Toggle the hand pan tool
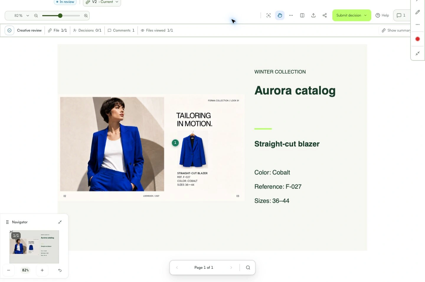This screenshot has height=282, width=425. tap(280, 15)
